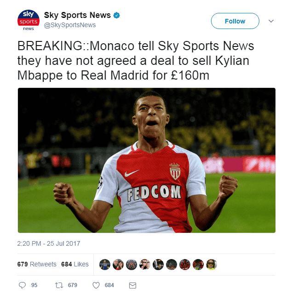Open the reply speech bubble icon
Image resolution: width=292 pixels, height=300 pixels.
22,285
